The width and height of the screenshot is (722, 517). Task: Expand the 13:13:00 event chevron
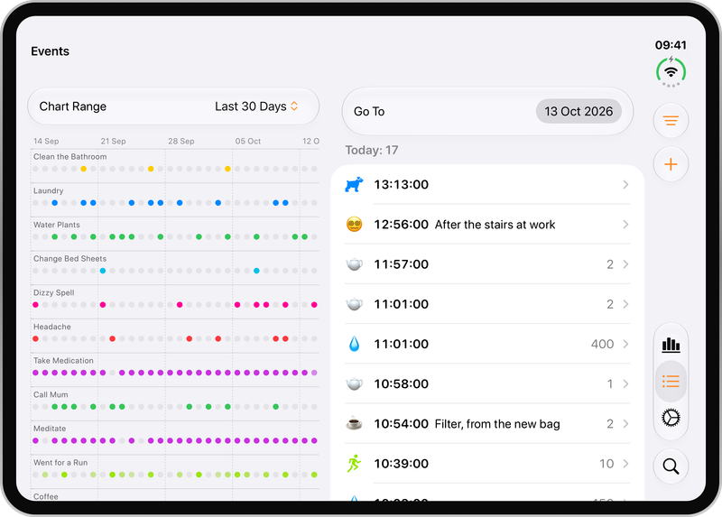point(625,185)
